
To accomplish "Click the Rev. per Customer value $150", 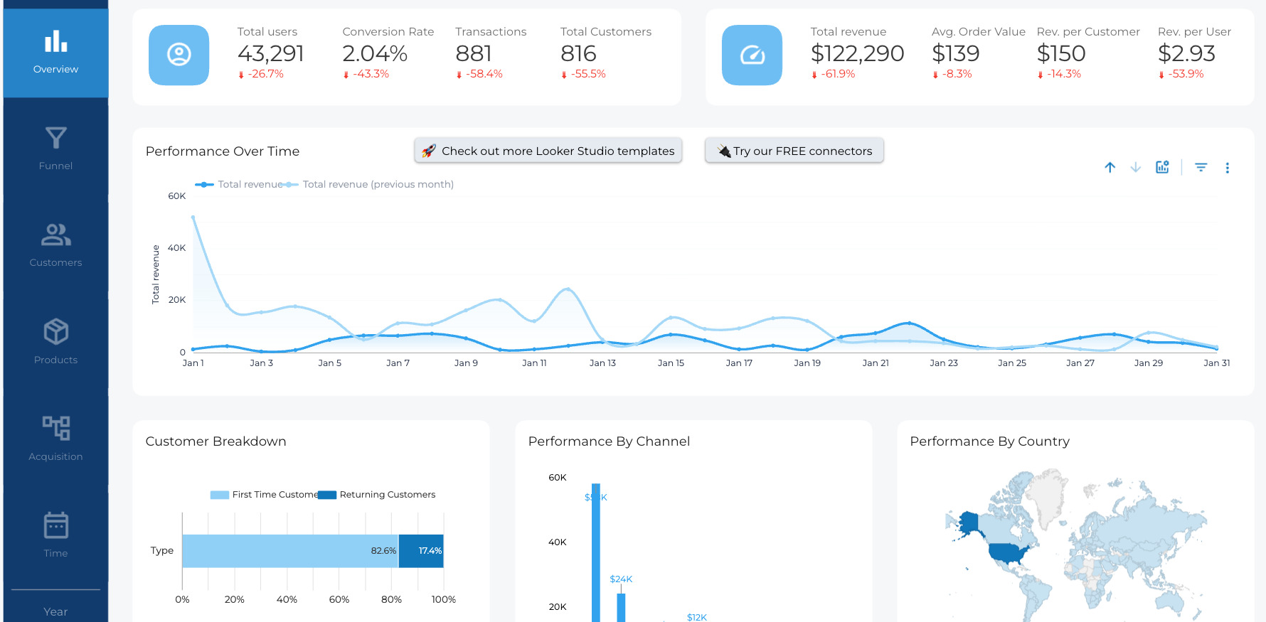I will point(1061,53).
